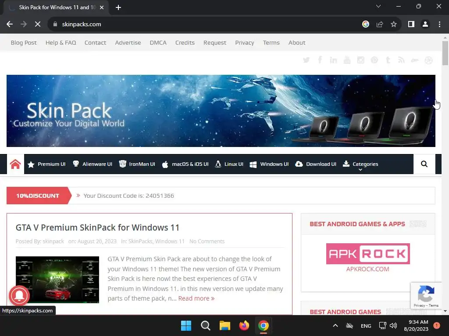Open the Help & FAQ page
The width and height of the screenshot is (449, 336).
tap(61, 42)
